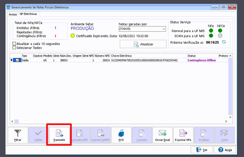Minimize the Gerenciamento de Notas window

coord(215,7)
